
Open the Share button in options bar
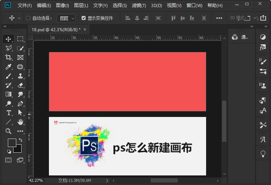263,18
